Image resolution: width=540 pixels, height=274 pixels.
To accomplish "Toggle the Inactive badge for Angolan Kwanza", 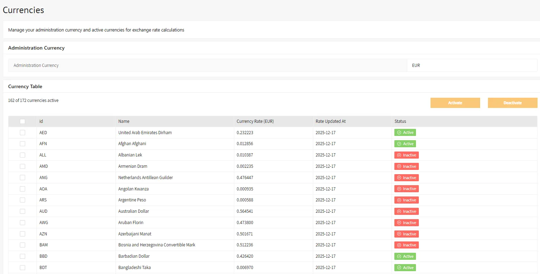I will pyautogui.click(x=406, y=189).
